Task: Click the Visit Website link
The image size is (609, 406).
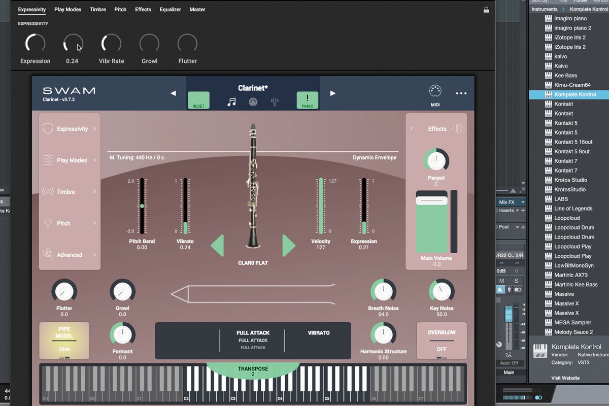Action: (x=565, y=378)
